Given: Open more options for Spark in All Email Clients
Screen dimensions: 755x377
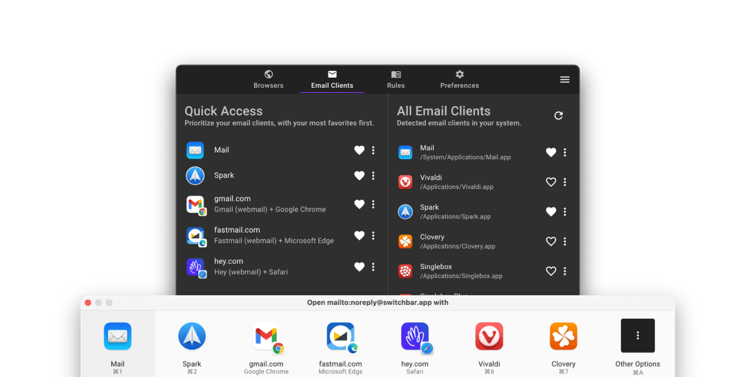Looking at the screenshot, I should [x=565, y=211].
